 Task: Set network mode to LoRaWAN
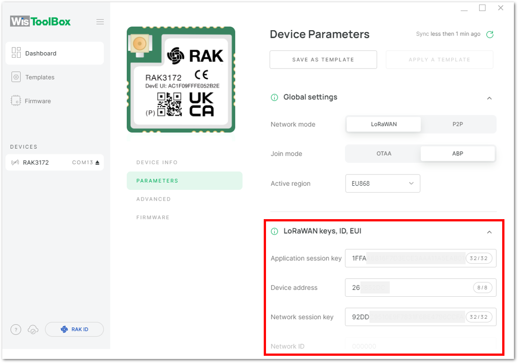(383, 124)
